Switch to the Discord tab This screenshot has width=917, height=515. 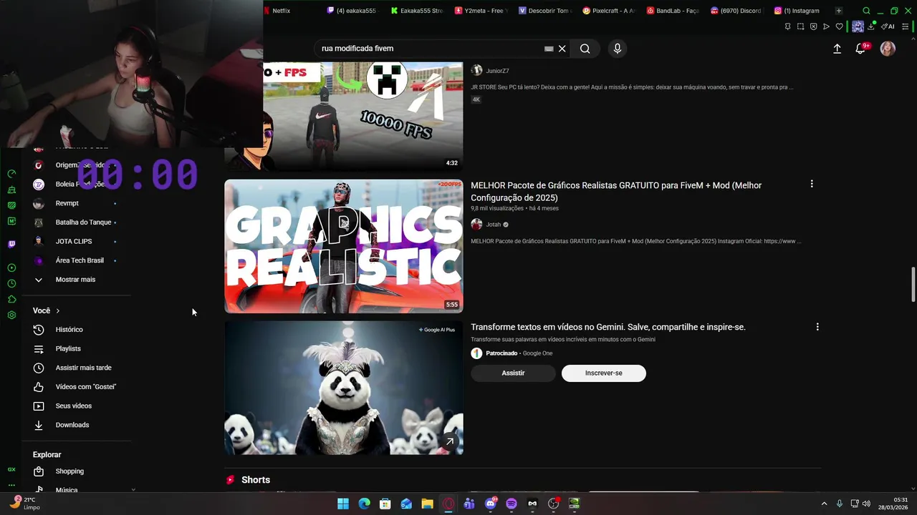pyautogui.click(x=736, y=11)
